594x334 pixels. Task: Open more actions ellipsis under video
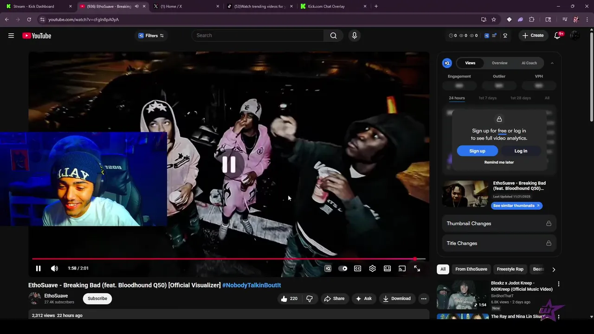tap(424, 299)
